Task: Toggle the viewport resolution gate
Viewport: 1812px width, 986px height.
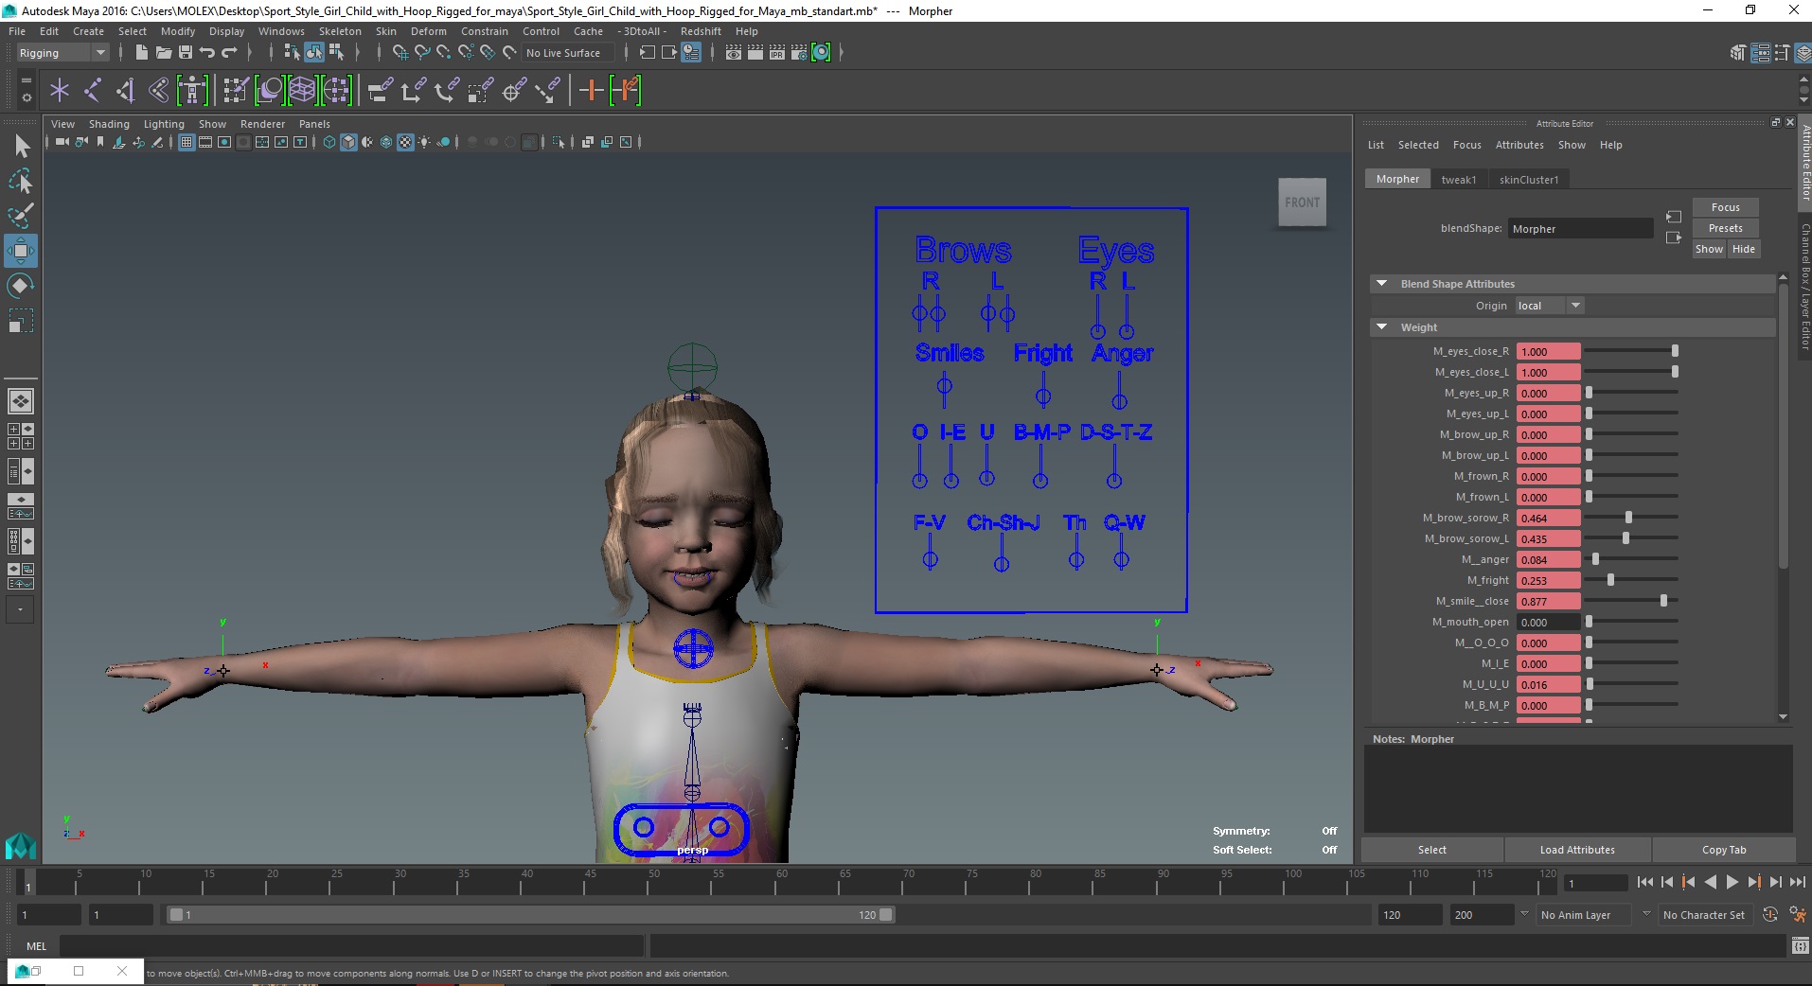Action: (224, 142)
